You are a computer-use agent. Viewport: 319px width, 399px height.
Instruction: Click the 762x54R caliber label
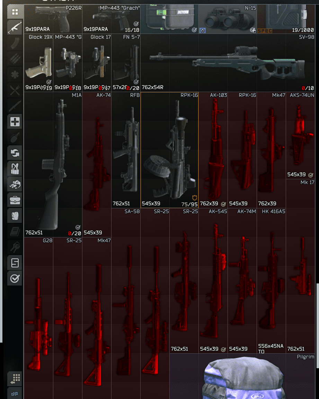[152, 87]
